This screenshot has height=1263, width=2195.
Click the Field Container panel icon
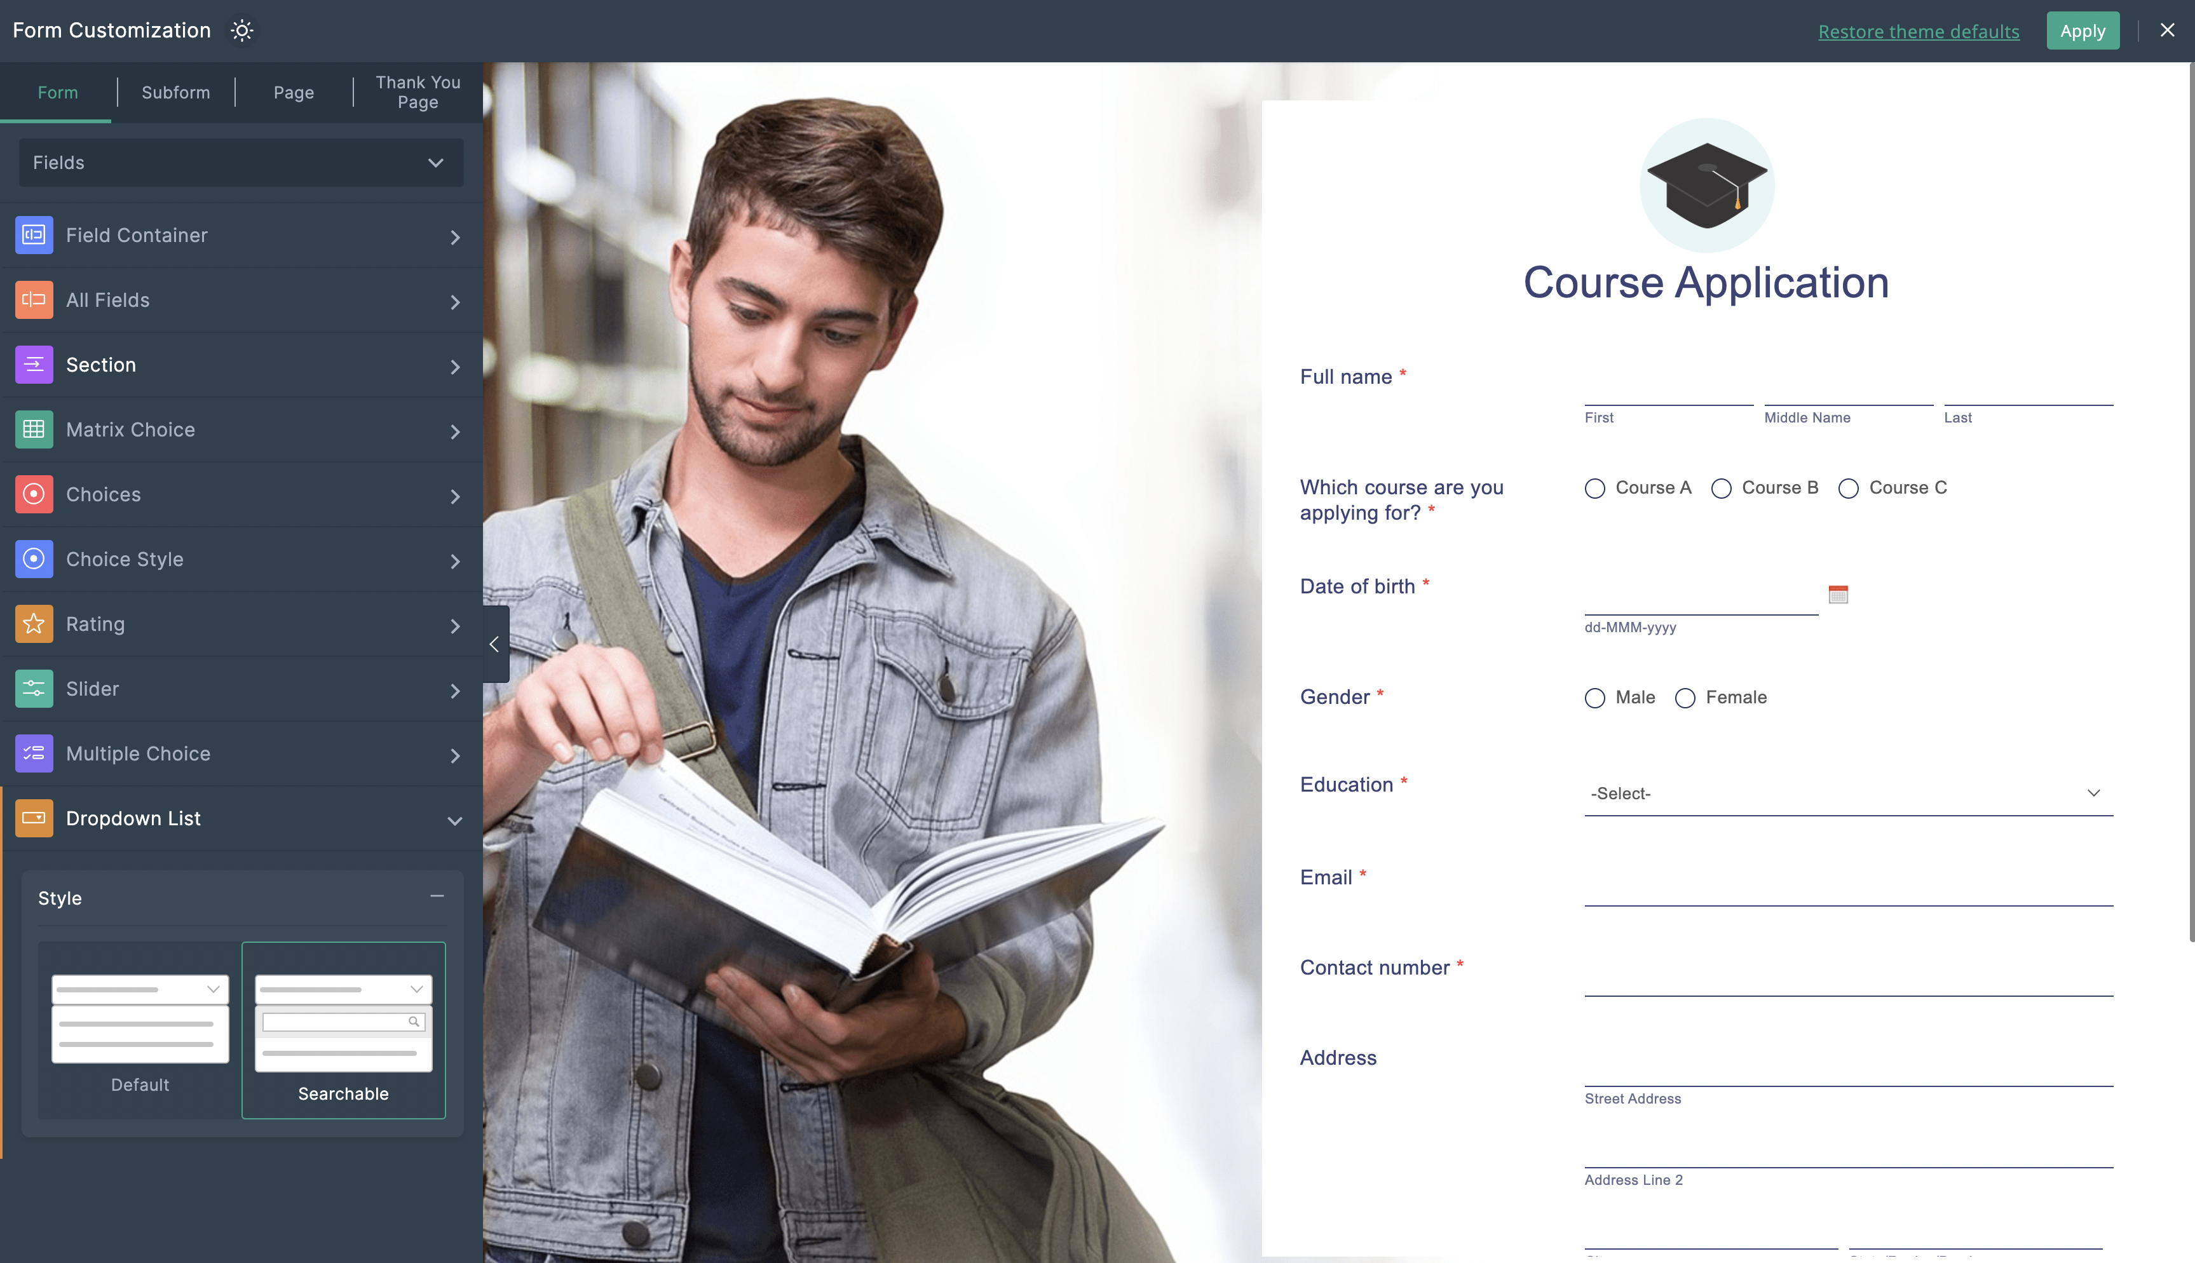33,234
